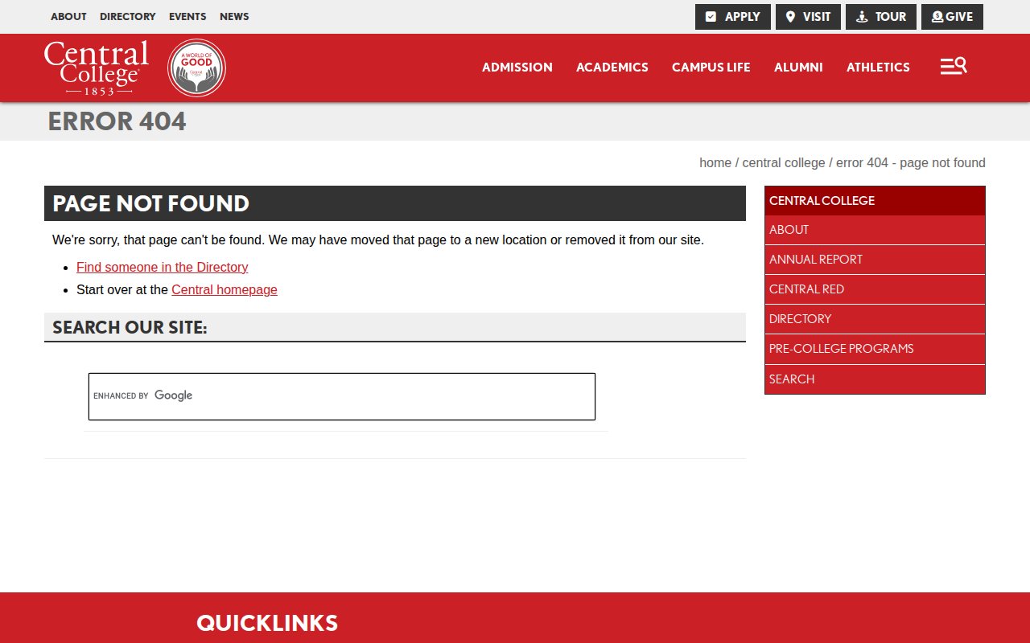Click the home breadcrumb link
This screenshot has width=1030, height=643.
(x=715, y=162)
